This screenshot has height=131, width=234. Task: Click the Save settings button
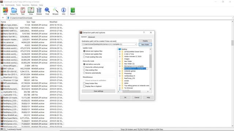(98, 91)
